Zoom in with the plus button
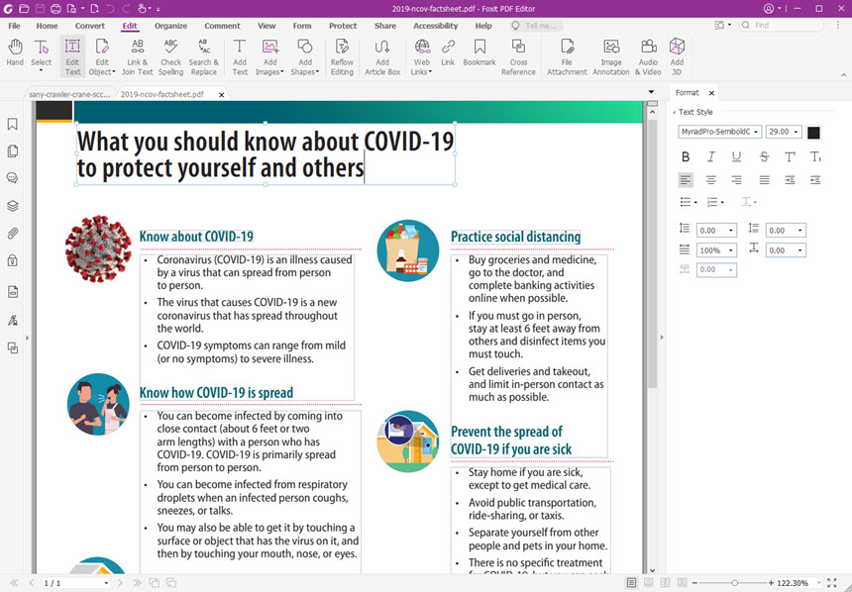 click(771, 583)
